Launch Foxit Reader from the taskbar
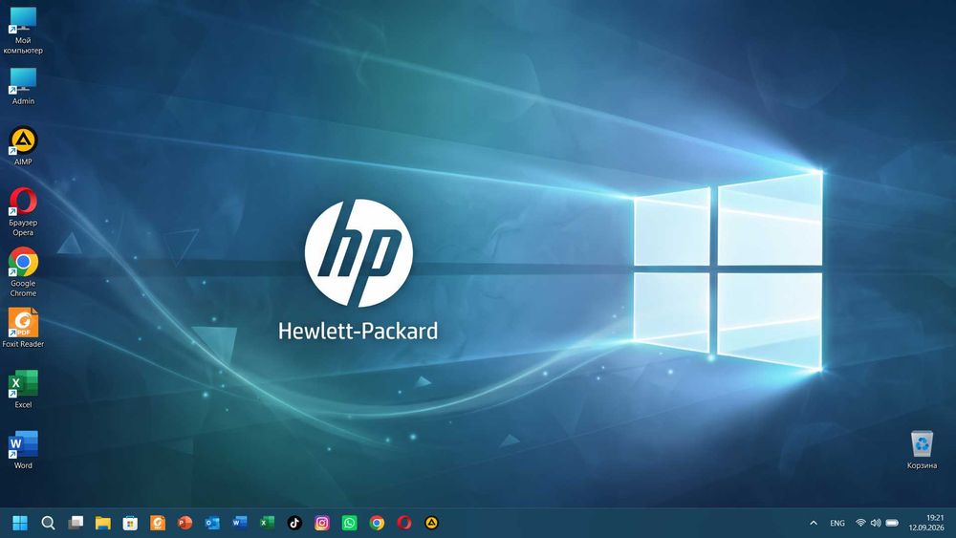The height and width of the screenshot is (538, 956). coord(158,523)
